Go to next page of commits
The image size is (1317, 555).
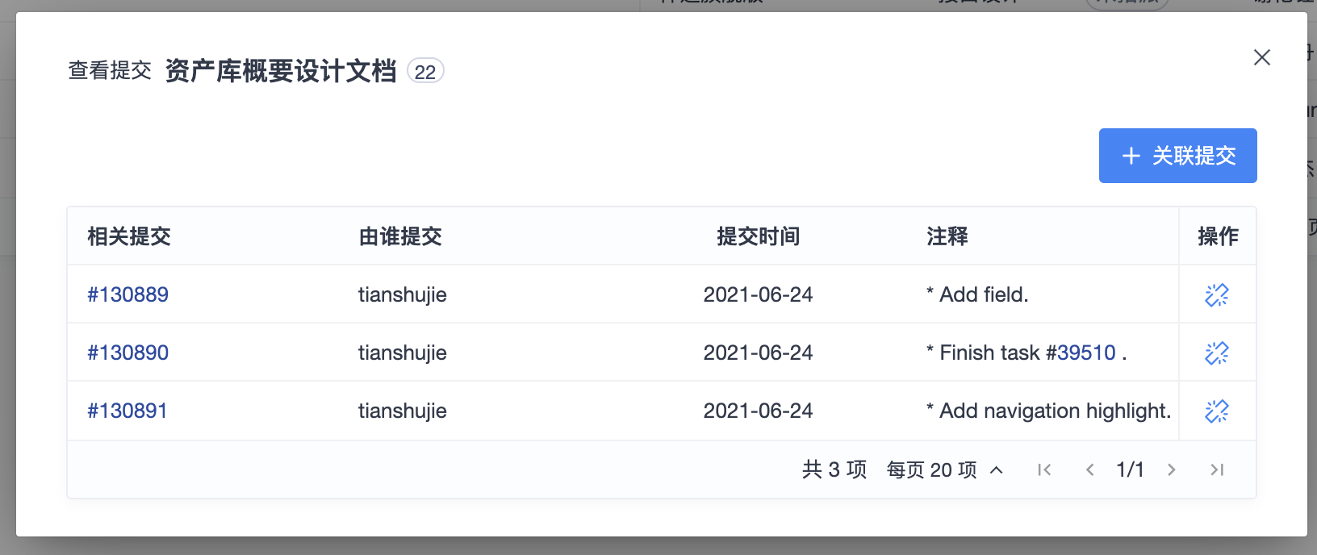tap(1172, 469)
